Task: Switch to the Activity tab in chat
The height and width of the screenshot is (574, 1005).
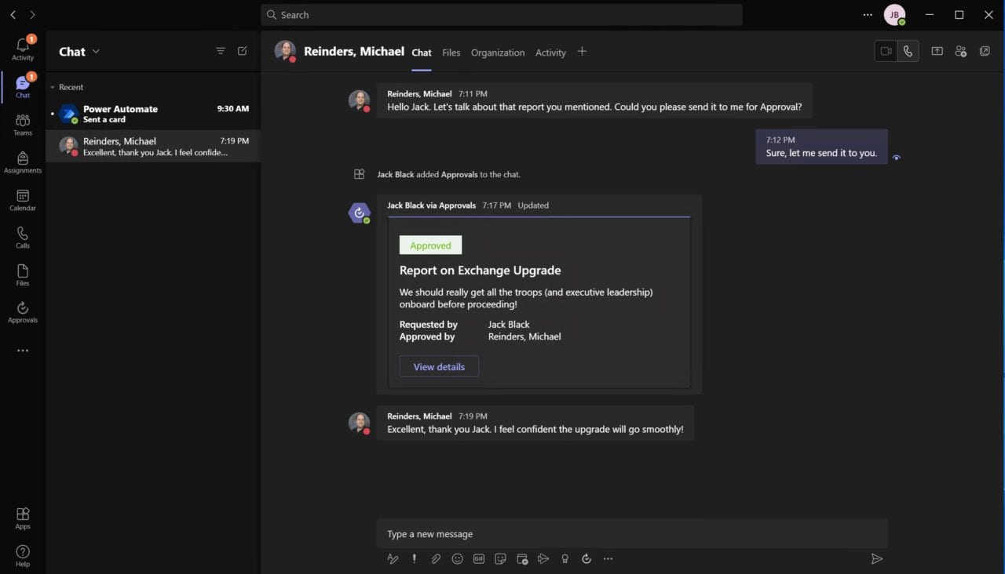Action: pos(550,53)
